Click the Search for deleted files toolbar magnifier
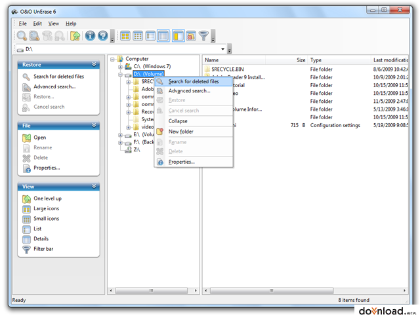Image resolution: width=420 pixels, height=317 pixels. 22,35
